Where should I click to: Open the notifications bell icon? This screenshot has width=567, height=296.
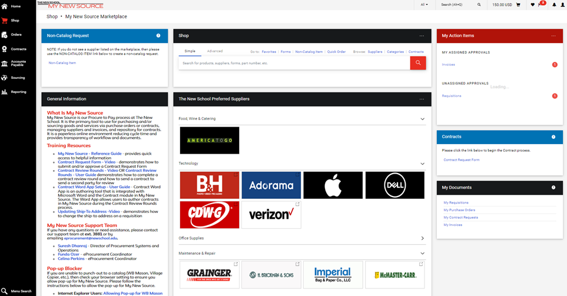(554, 5)
